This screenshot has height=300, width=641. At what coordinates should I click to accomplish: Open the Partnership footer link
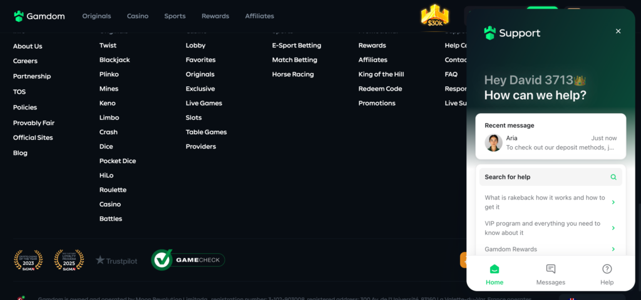32,76
